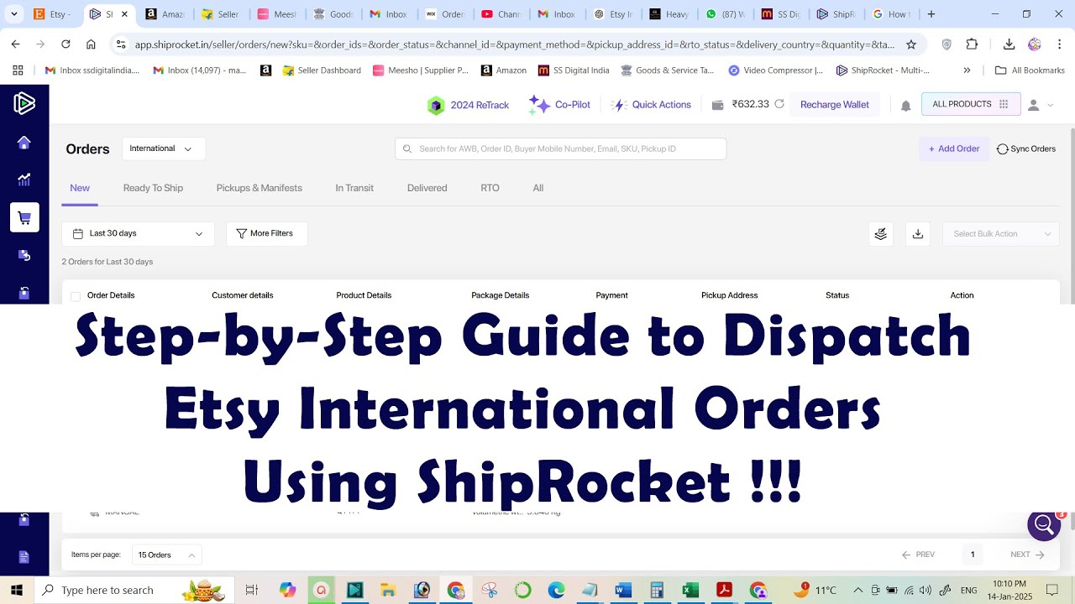Click Recharge Wallet
The image size is (1075, 604).
(x=834, y=104)
